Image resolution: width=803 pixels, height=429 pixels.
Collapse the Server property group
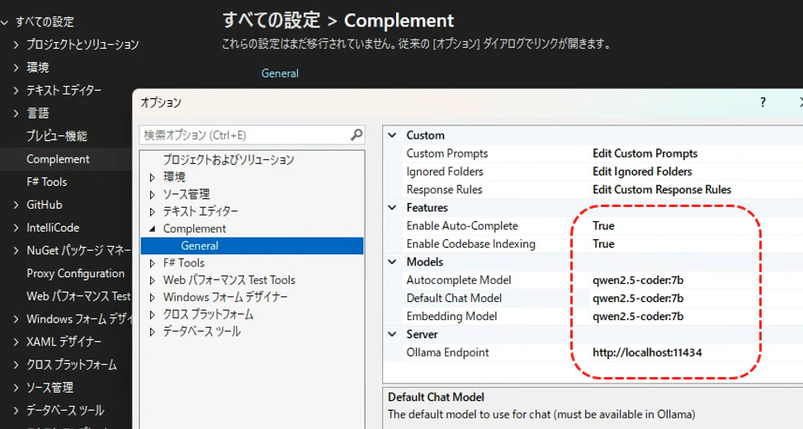(x=392, y=334)
